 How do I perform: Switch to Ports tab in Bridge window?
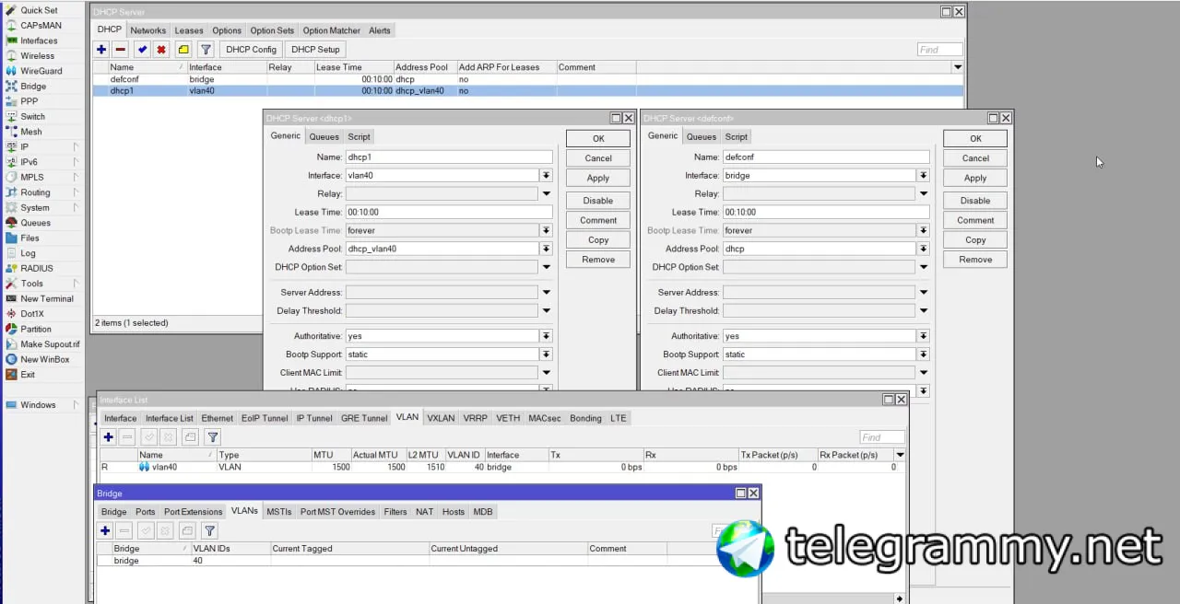146,512
